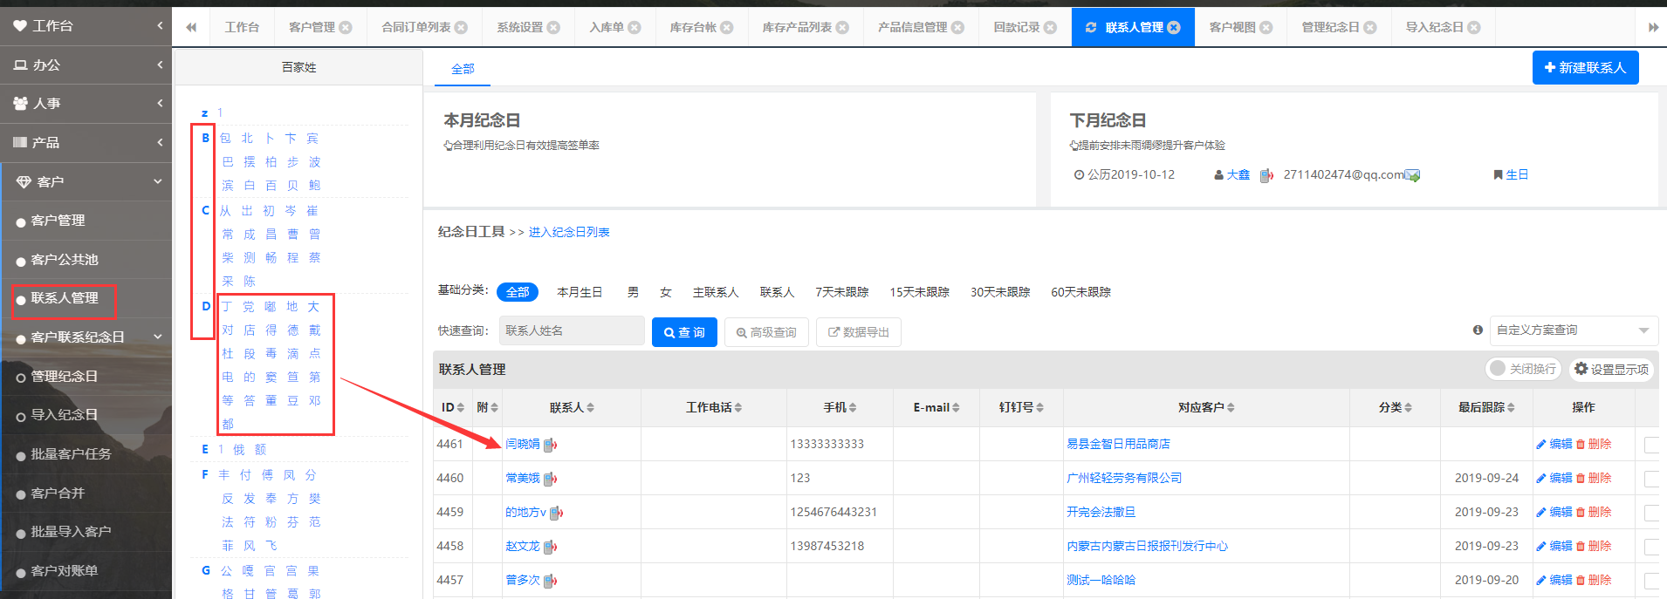Open the 自定义方案查询 dropdown
This screenshot has height=599, width=1667.
(x=1574, y=330)
